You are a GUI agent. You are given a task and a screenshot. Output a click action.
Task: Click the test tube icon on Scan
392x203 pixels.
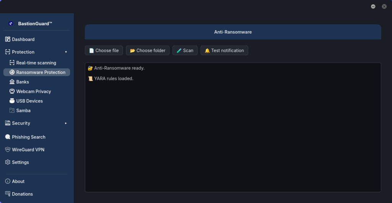pyautogui.click(x=179, y=50)
